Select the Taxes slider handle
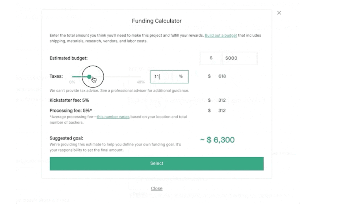339x207 pixels. pos(89,77)
